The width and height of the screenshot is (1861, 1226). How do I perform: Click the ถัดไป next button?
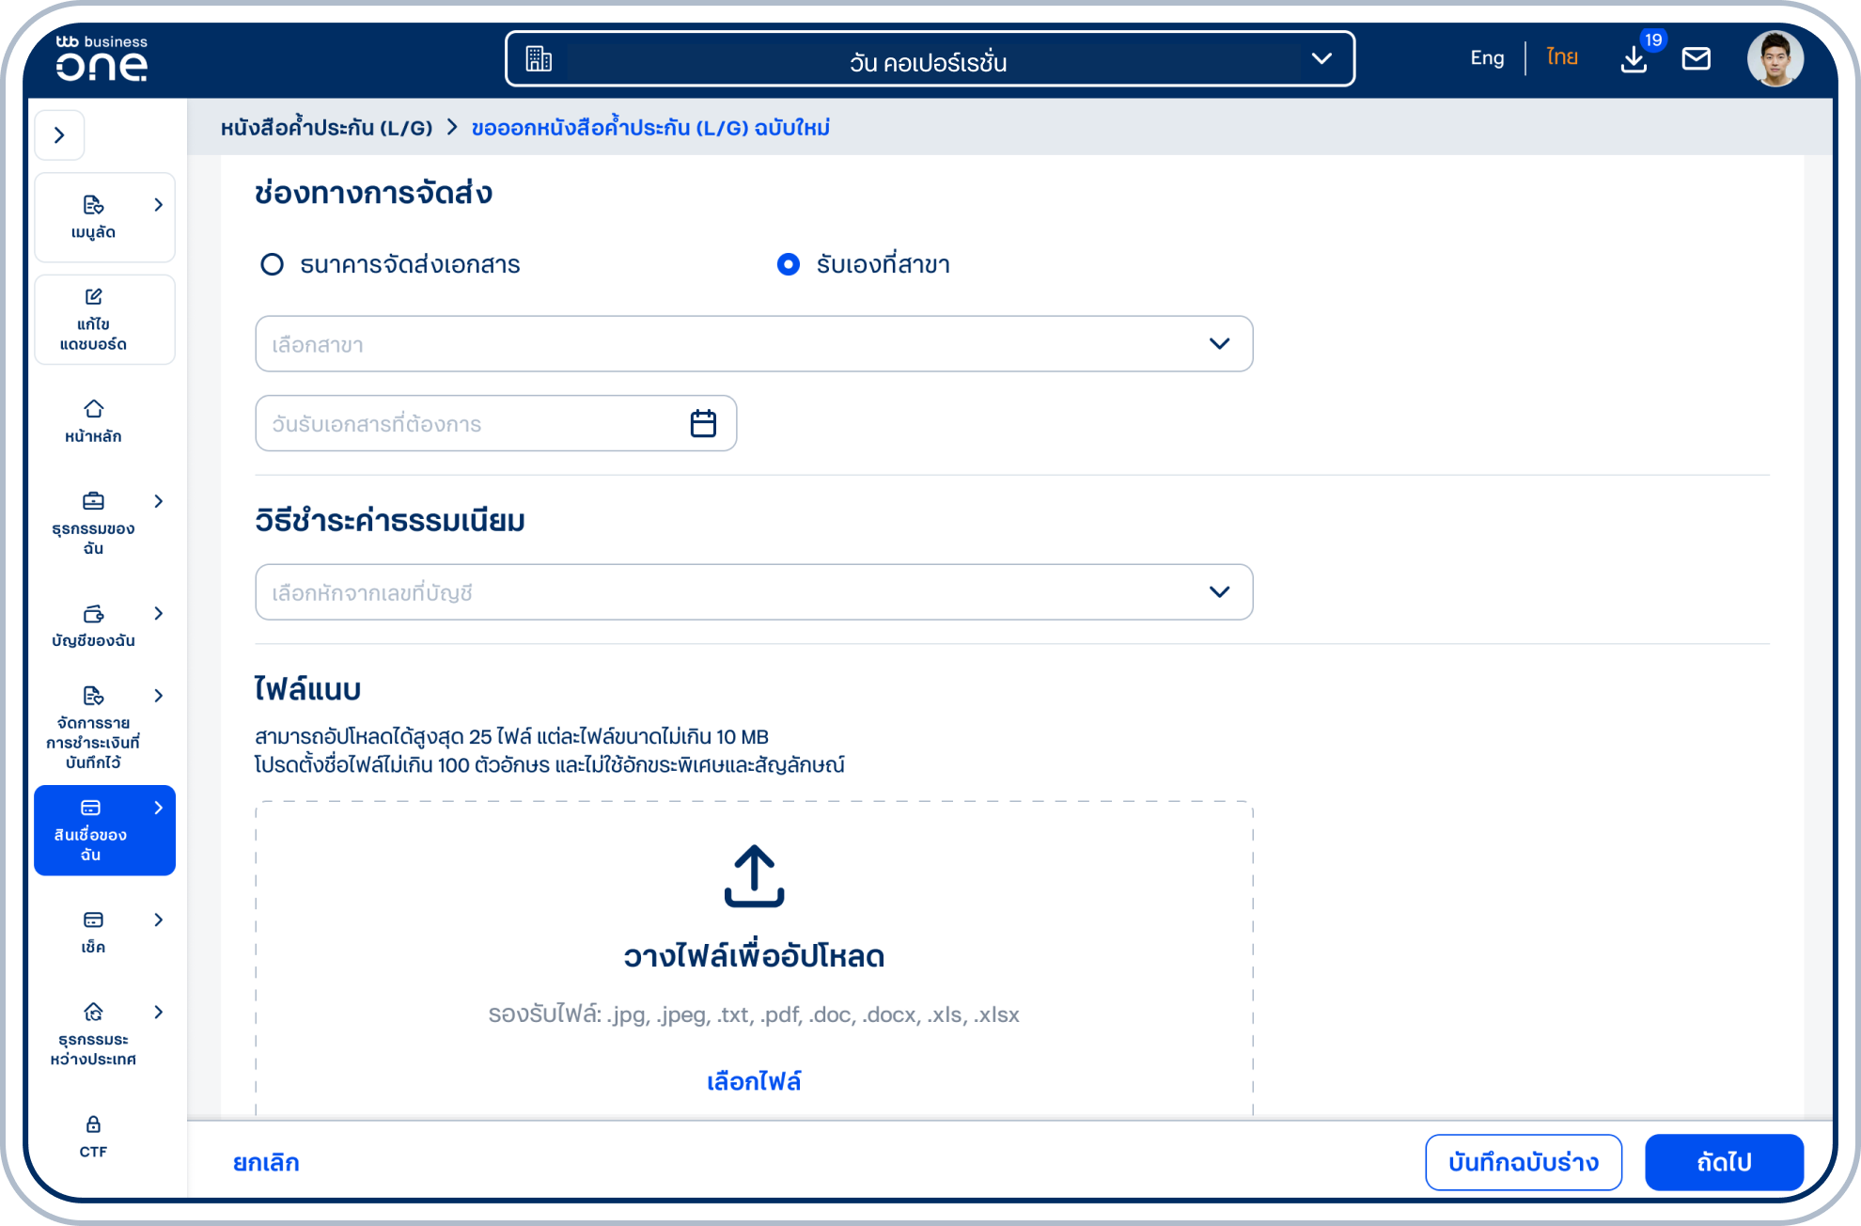pos(1723,1162)
